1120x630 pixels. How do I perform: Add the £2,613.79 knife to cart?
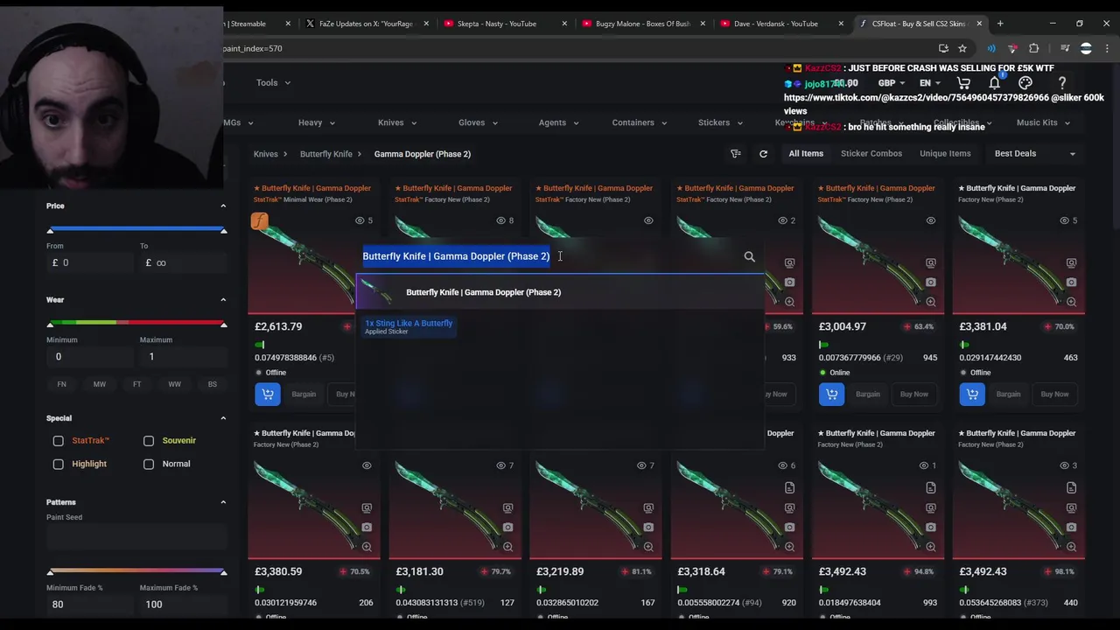pyautogui.click(x=267, y=395)
